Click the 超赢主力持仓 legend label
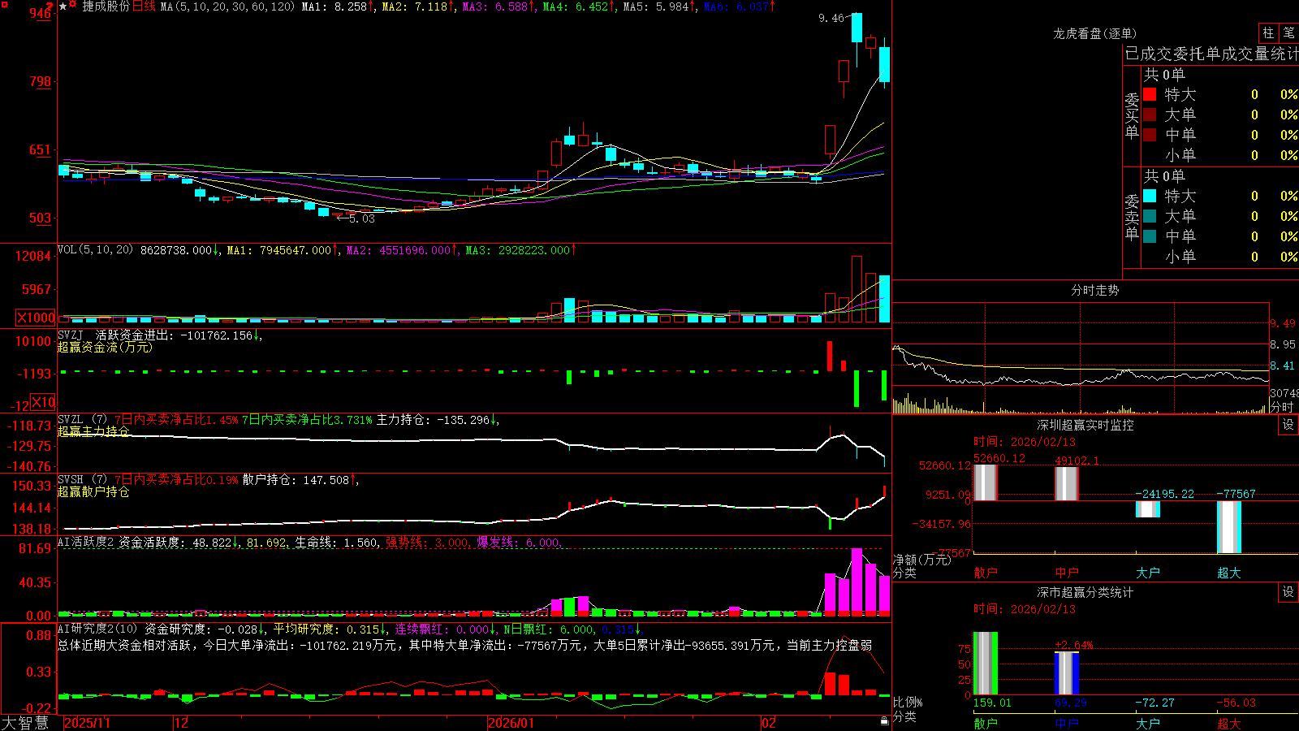Screen dimensions: 1299x731 [93, 431]
